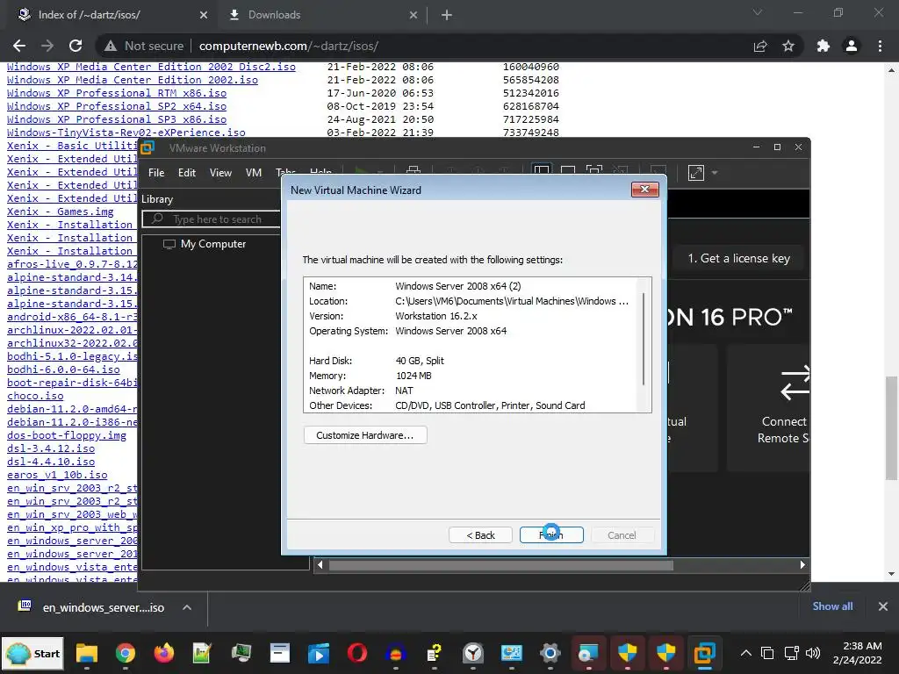
Task: Click the Back button in the wizard
Action: tap(480, 534)
